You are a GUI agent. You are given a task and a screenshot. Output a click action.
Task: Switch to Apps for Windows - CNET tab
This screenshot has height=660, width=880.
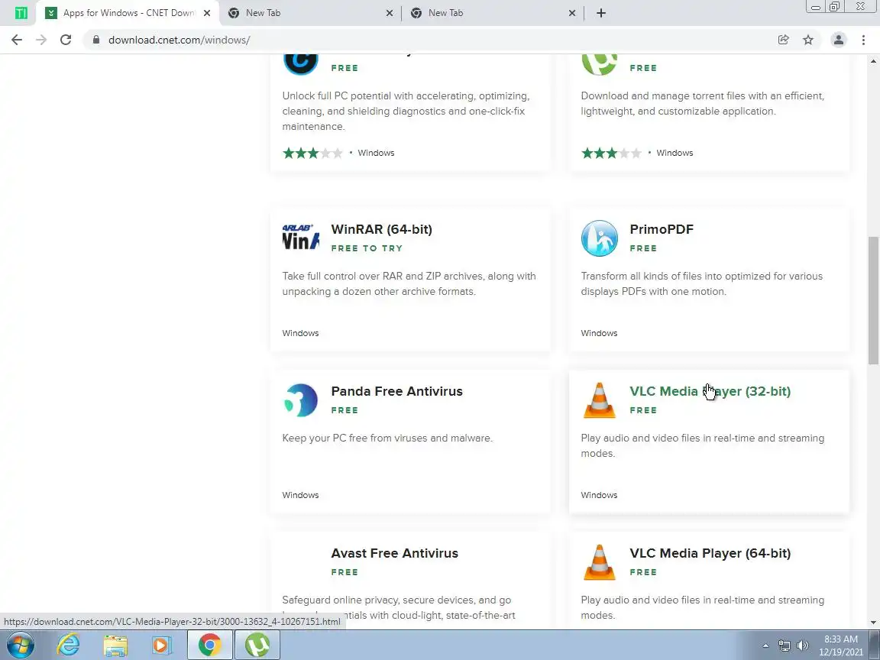128,13
